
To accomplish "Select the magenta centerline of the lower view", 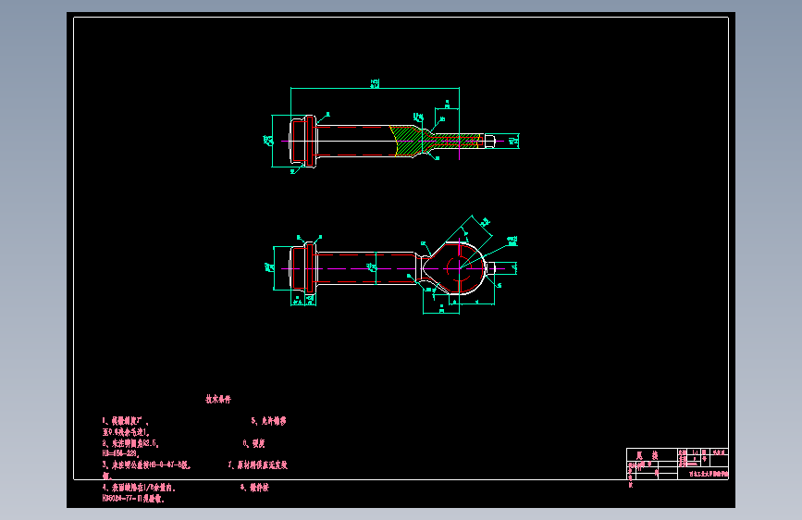I will [394, 268].
